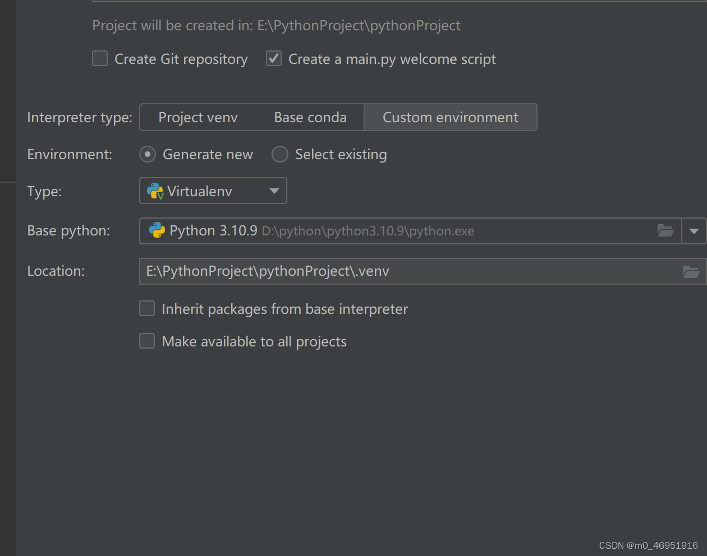Open the folder browser for Base python
This screenshot has width=707, height=556.
[x=665, y=230]
